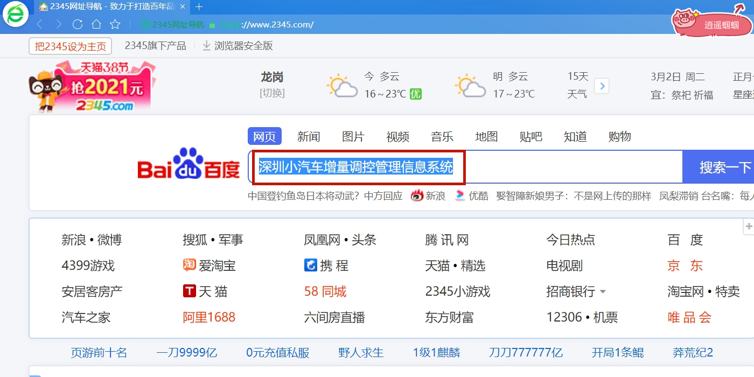754x377 pixels.
Task: Click the Baidu search input field
Action: [465, 167]
